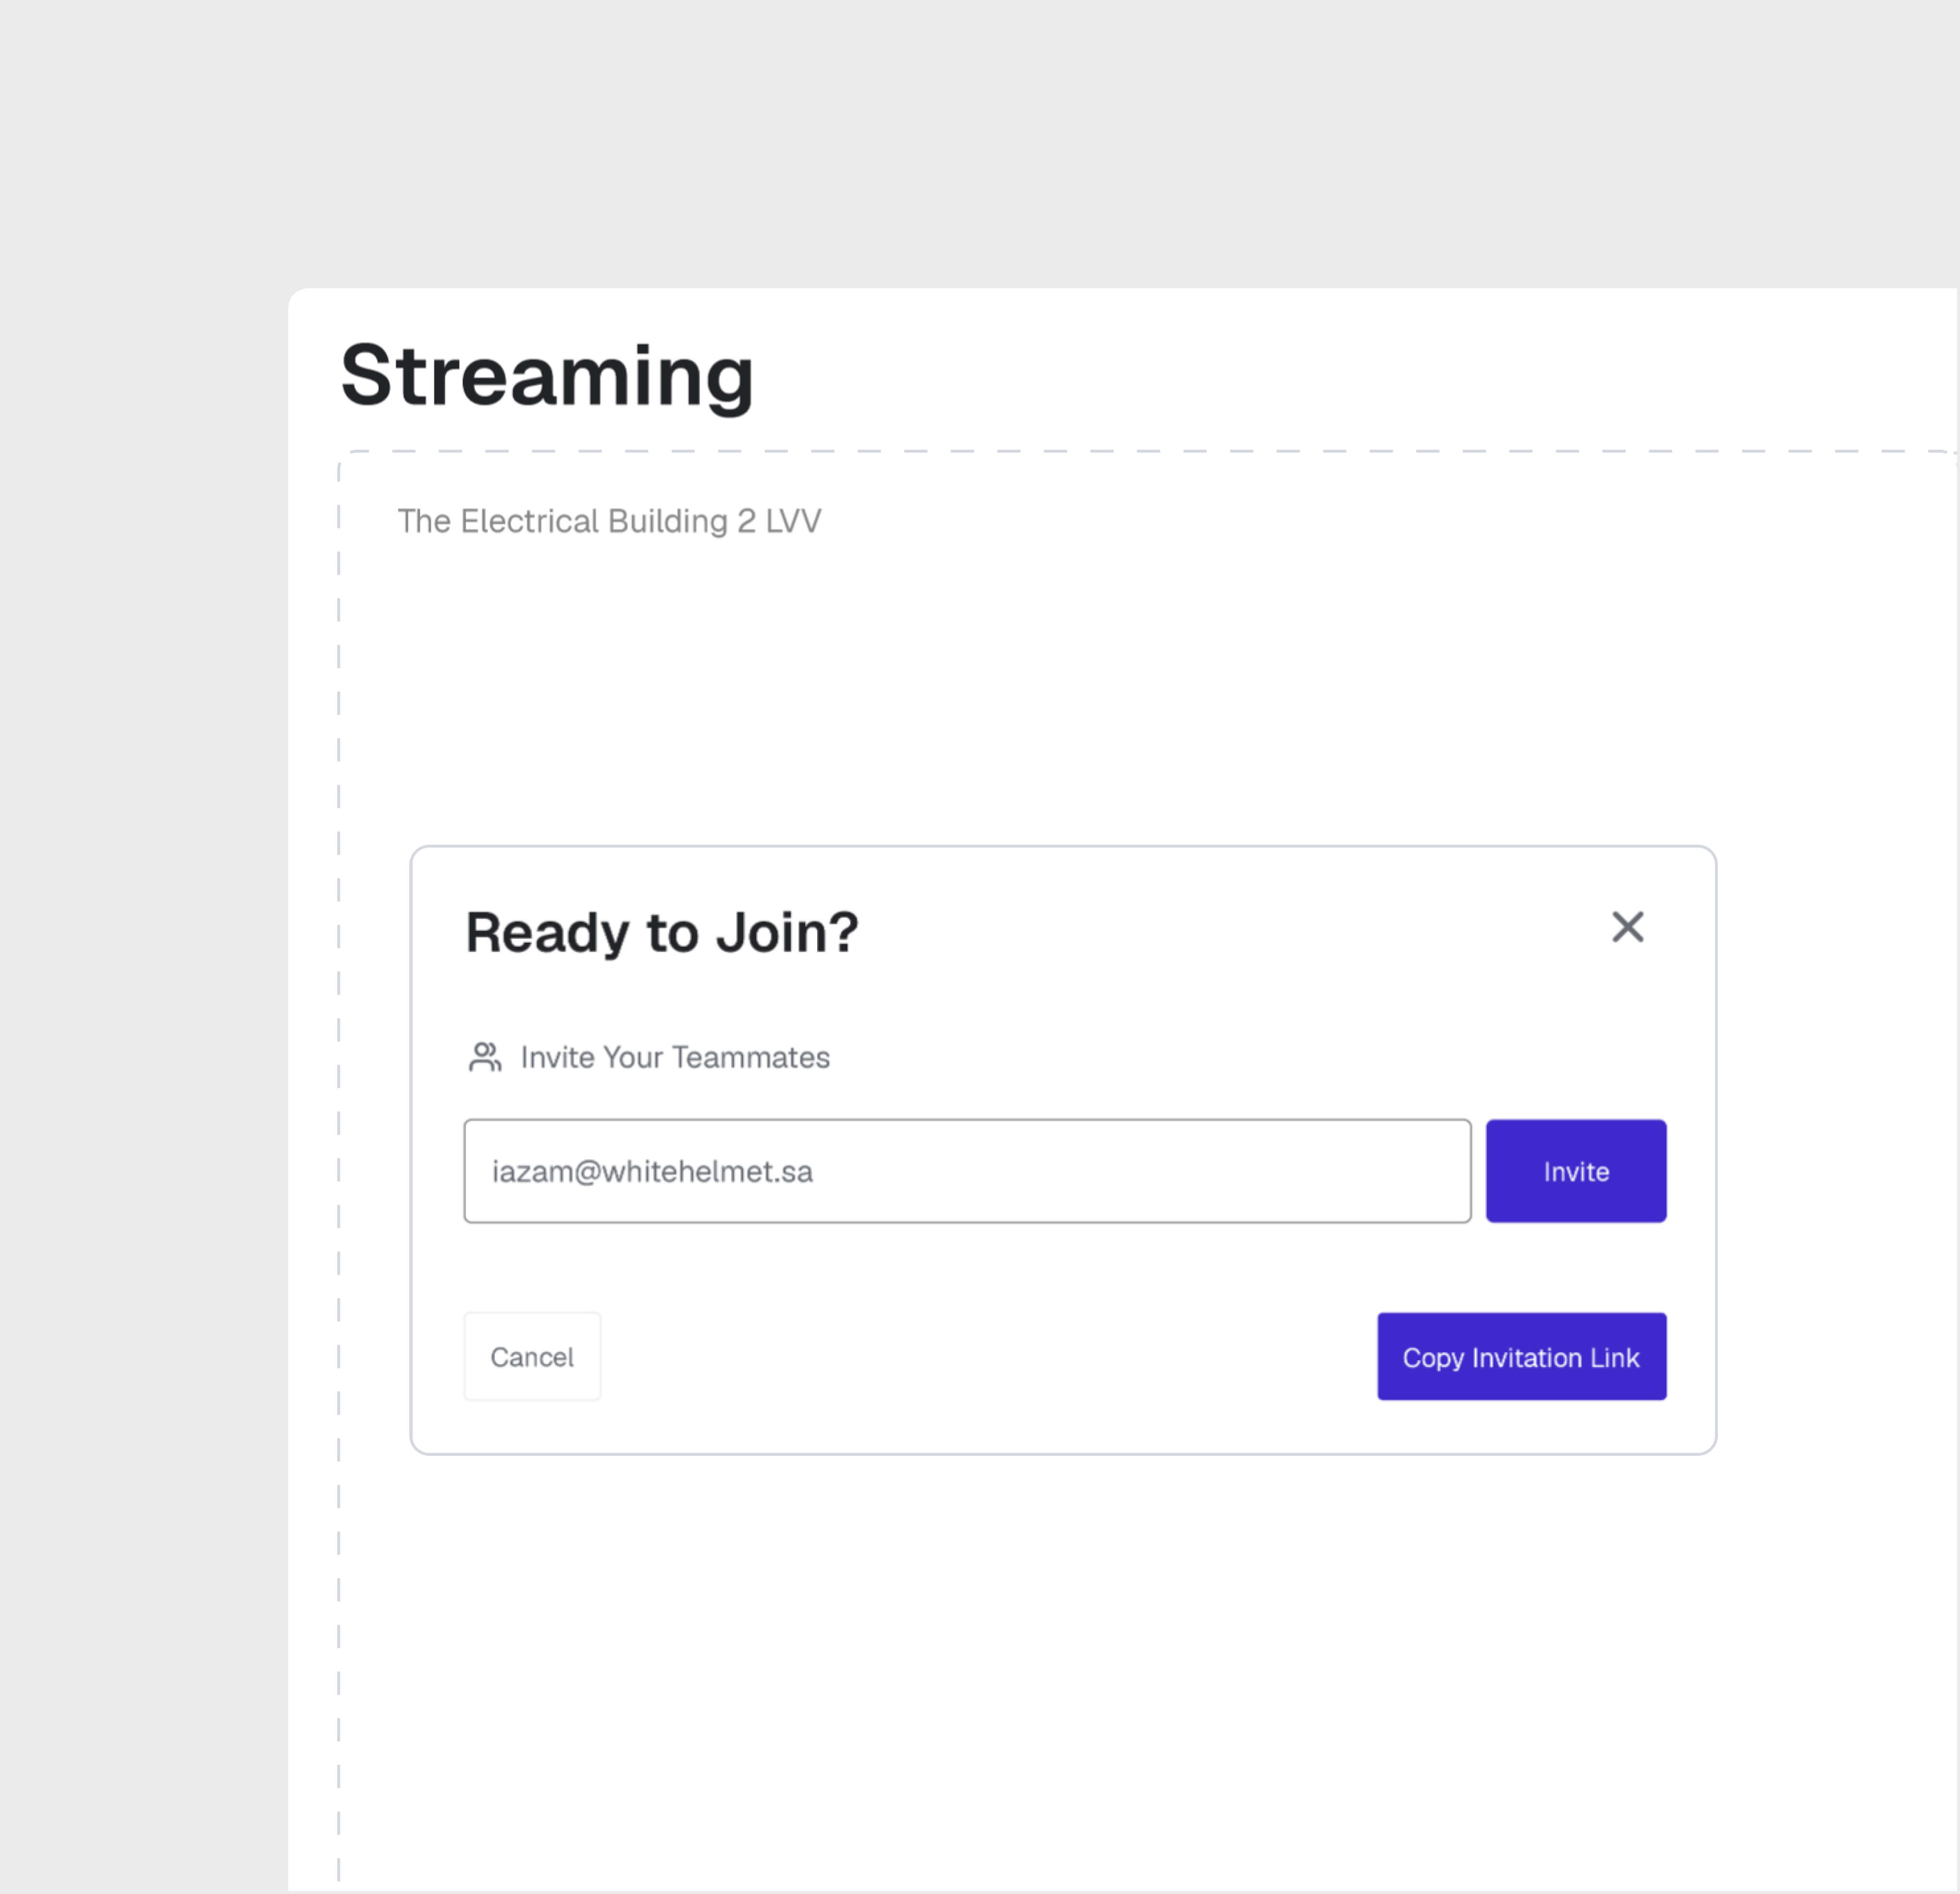Select The Electrical Building 2 LVV label
Image resolution: width=1960 pixels, height=1894 pixels.
point(609,521)
